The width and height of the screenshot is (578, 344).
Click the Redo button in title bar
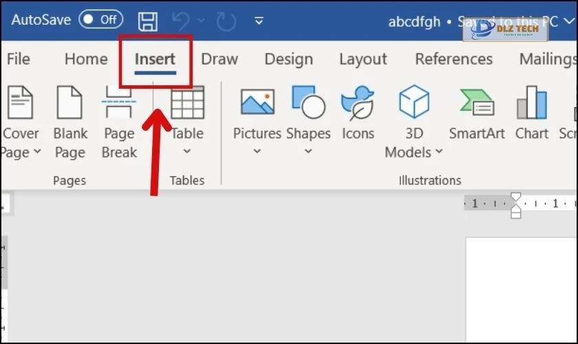226,21
